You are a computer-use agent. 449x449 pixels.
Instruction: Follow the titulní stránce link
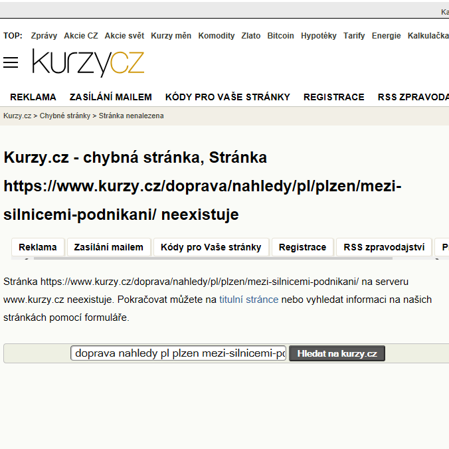(249, 300)
